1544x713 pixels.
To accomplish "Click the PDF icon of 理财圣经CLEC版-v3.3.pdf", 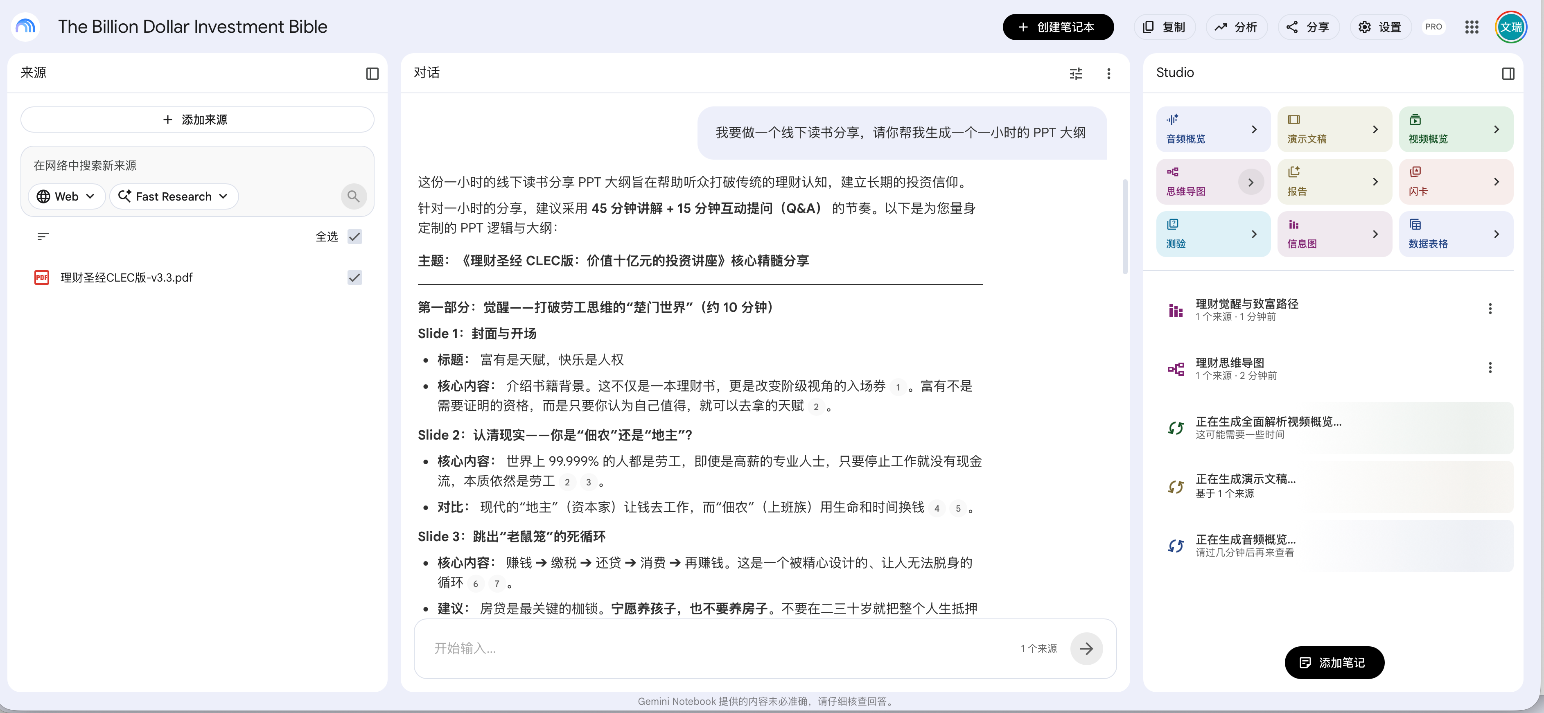I will tap(42, 278).
